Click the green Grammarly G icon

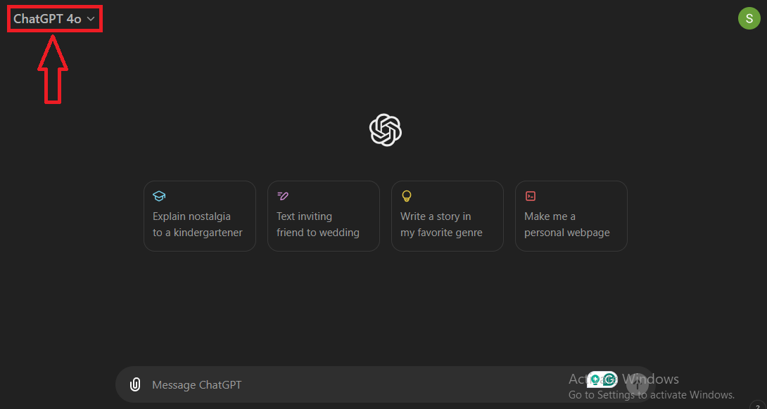[x=609, y=379]
